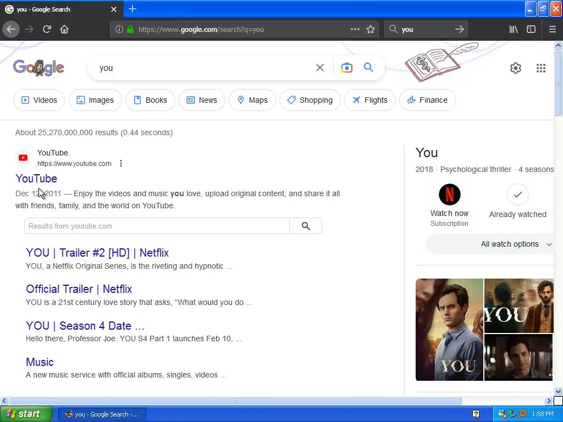Click the 1:58 PM system clock
The image size is (563, 422).
pyautogui.click(x=543, y=414)
